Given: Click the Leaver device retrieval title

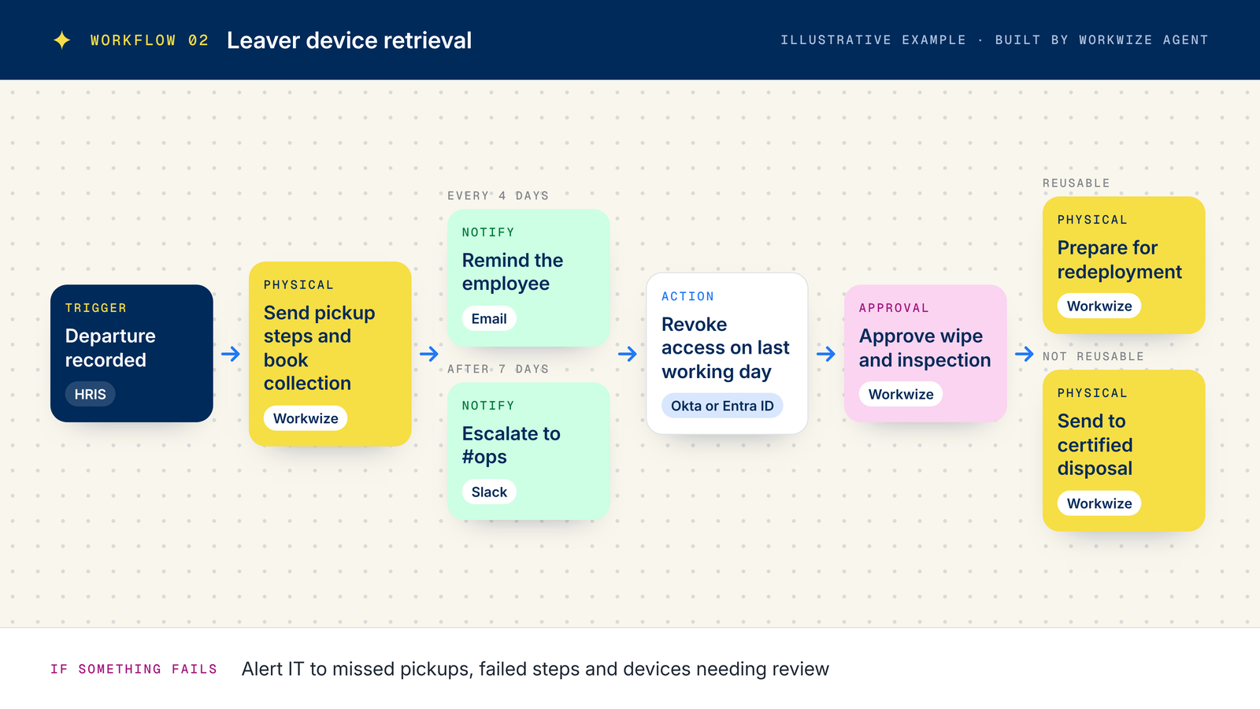Looking at the screenshot, I should click(x=349, y=40).
